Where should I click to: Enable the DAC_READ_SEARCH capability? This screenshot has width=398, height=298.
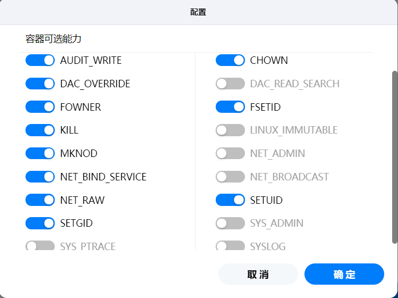tap(230, 84)
